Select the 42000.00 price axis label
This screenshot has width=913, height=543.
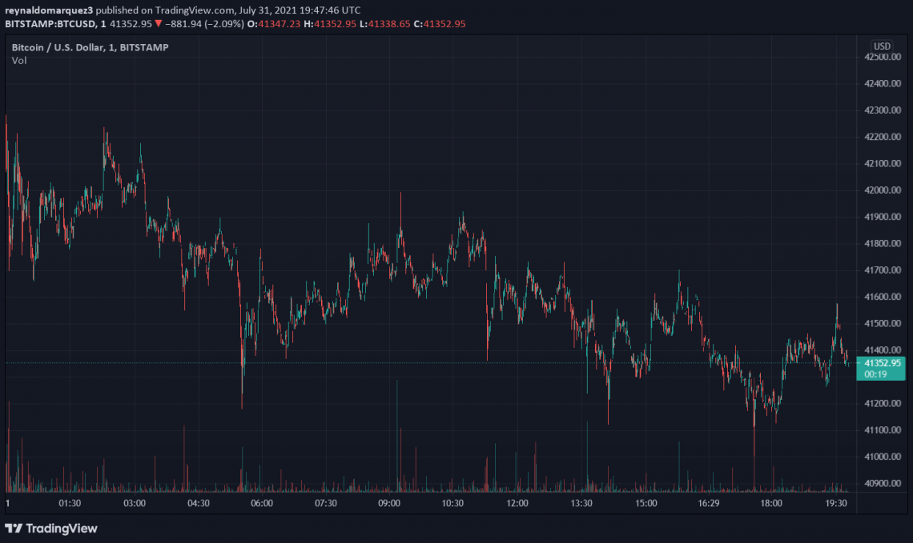tap(882, 190)
